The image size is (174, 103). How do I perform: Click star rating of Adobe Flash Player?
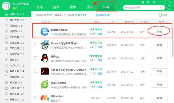coord(96,69)
